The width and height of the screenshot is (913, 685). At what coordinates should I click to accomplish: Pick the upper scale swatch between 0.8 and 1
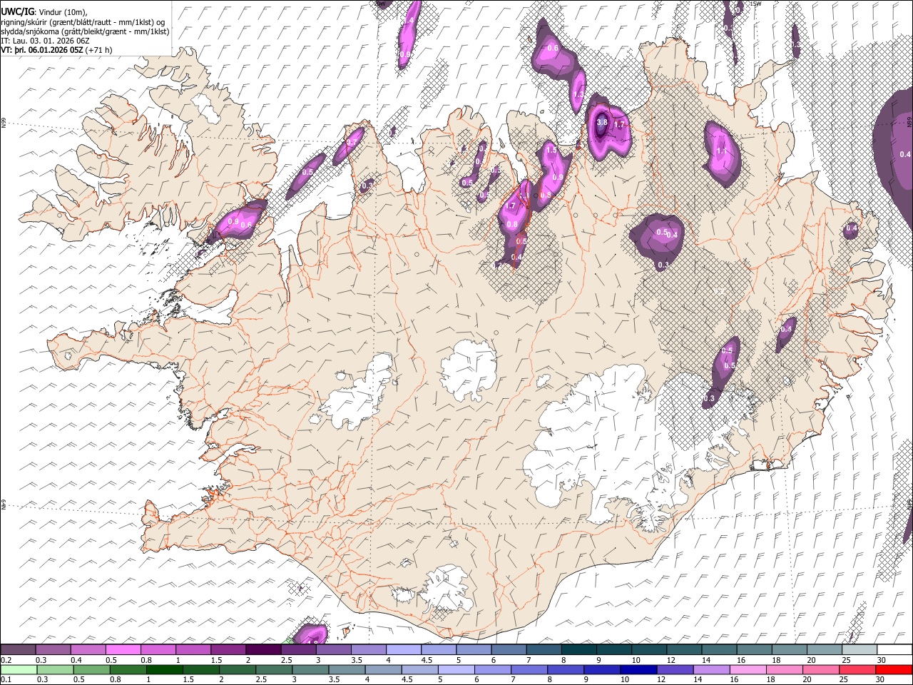(158, 650)
